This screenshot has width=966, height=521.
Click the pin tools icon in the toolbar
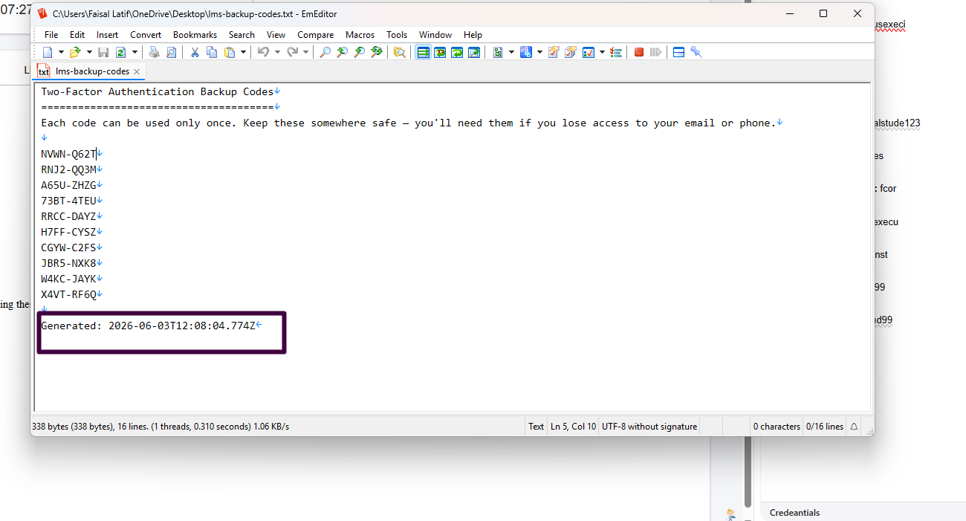696,52
